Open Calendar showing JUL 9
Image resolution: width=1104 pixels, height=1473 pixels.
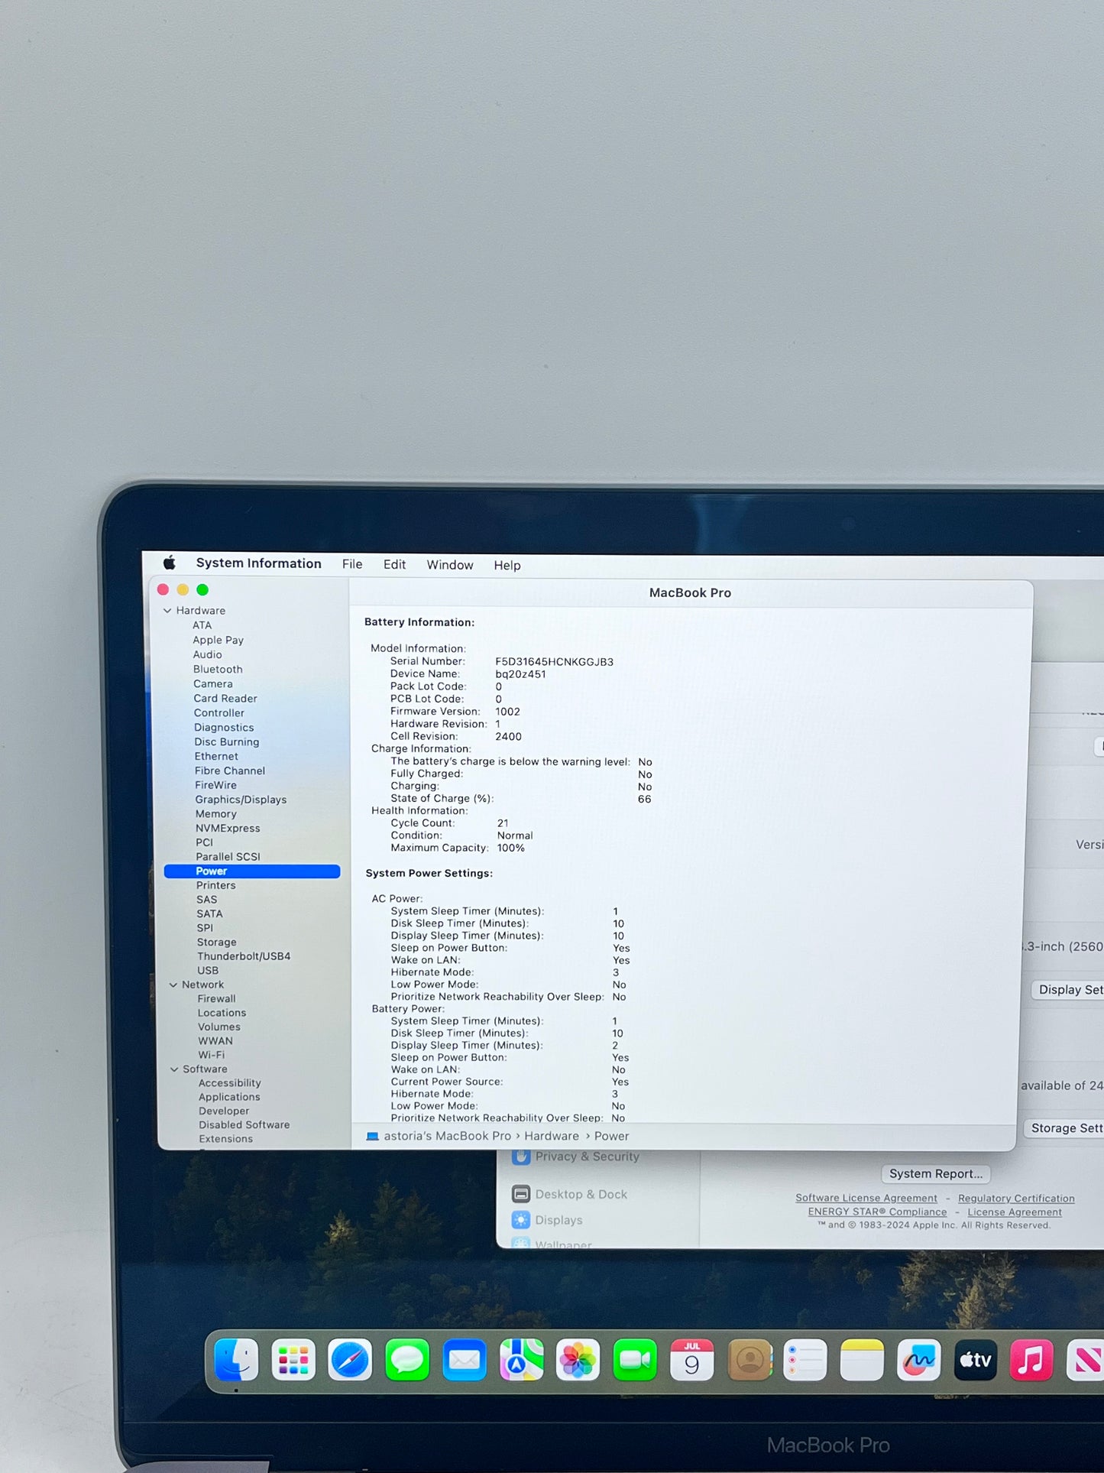(x=692, y=1360)
